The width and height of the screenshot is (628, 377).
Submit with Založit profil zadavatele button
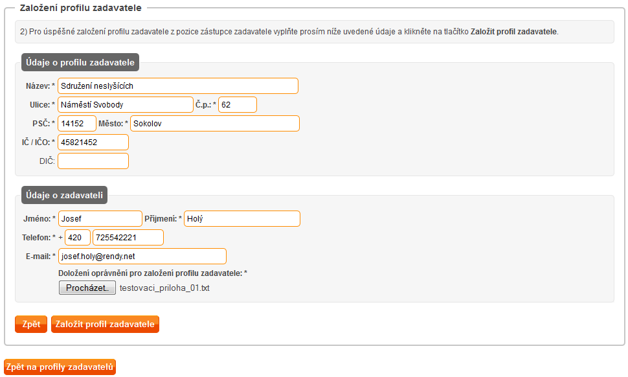[x=105, y=324]
